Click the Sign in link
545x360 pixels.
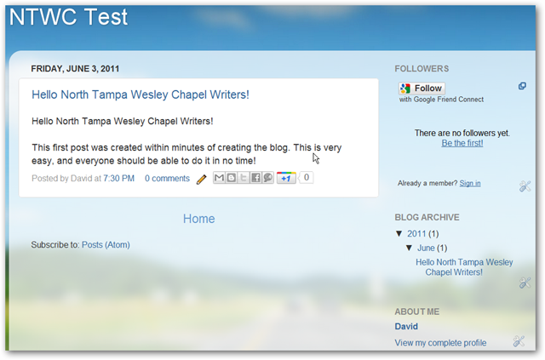point(469,183)
